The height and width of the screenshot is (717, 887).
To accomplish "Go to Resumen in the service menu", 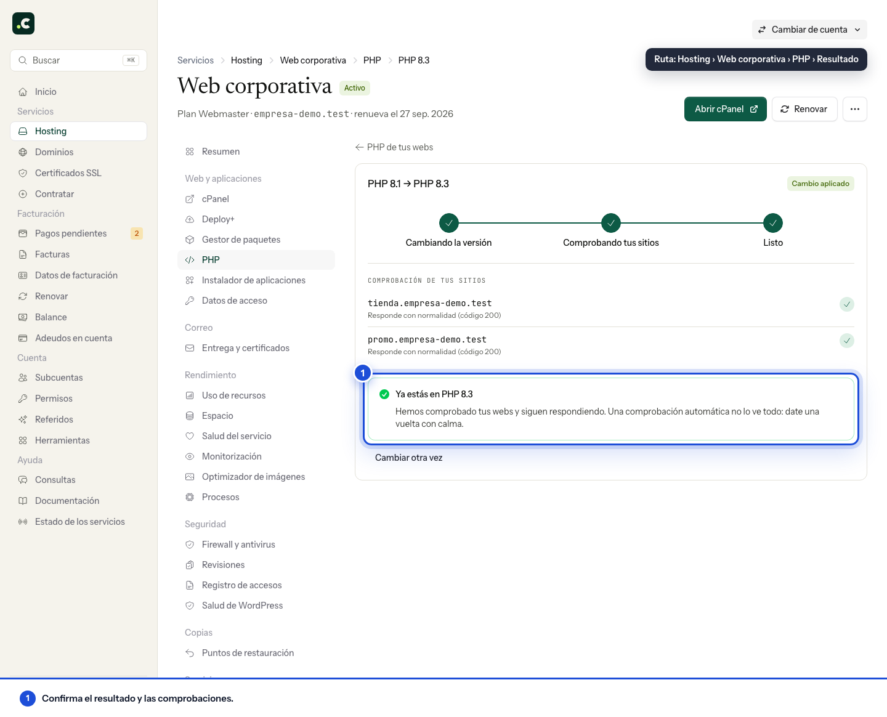I will 256,152.
